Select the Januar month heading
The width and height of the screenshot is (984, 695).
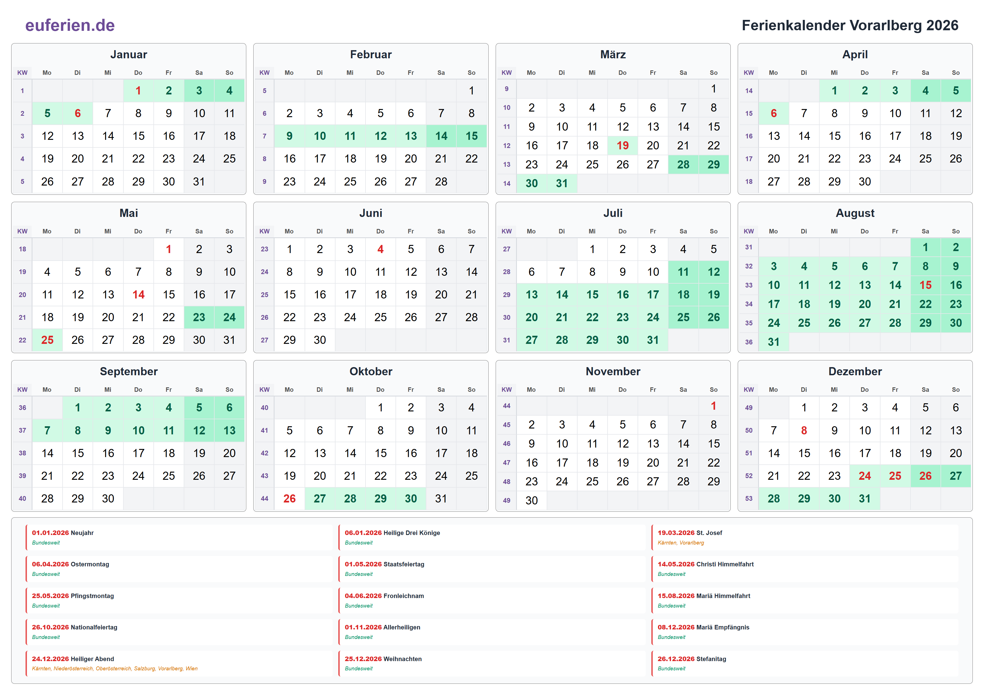pyautogui.click(x=128, y=54)
